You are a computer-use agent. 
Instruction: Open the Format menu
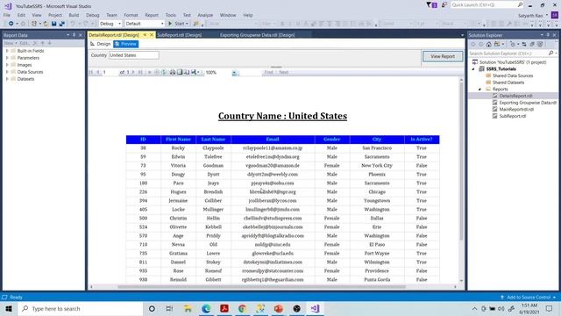pos(131,15)
